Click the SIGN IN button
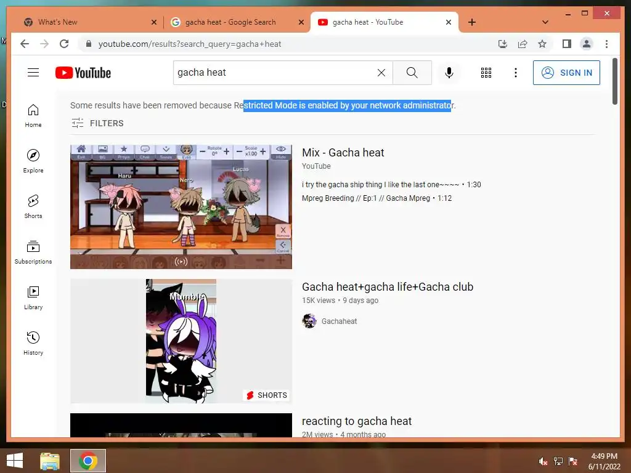 click(566, 73)
